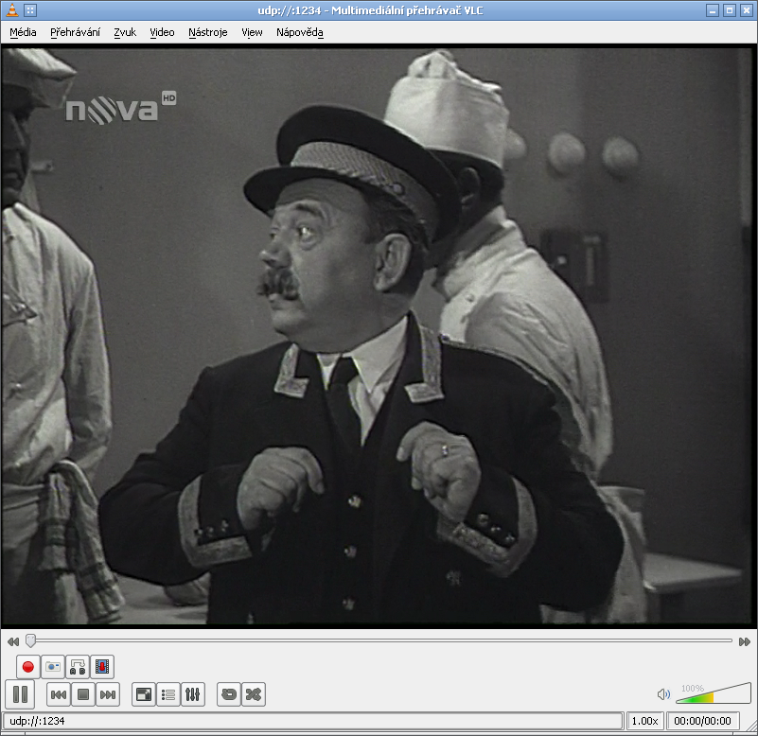Screen dimensions: 758x736
Task: Click the video playback area
Action: tap(377, 337)
